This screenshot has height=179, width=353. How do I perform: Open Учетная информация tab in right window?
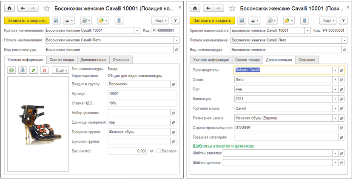[x=210, y=60]
